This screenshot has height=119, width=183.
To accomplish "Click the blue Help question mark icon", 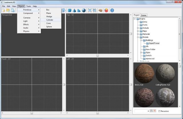I will tap(112, 11).
